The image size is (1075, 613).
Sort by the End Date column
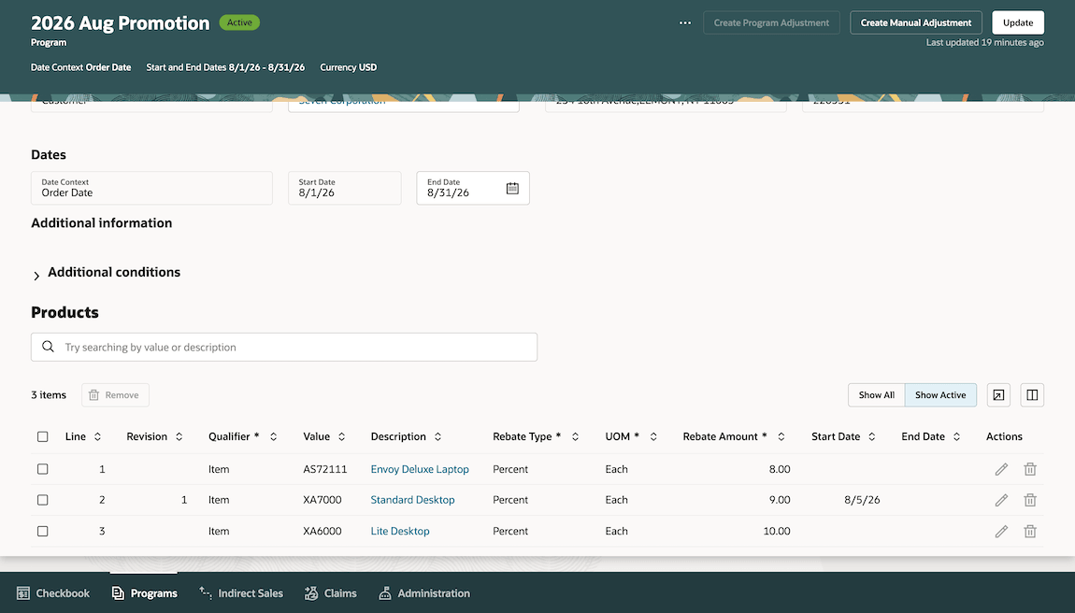click(x=956, y=436)
